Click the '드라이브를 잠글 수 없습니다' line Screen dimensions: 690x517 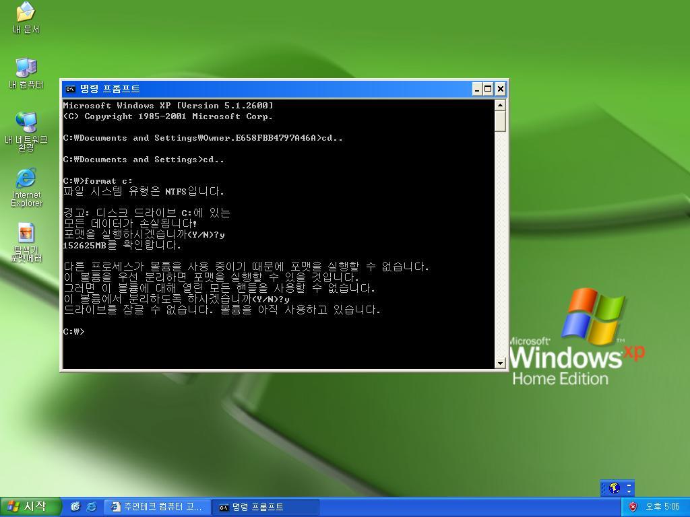pos(222,310)
